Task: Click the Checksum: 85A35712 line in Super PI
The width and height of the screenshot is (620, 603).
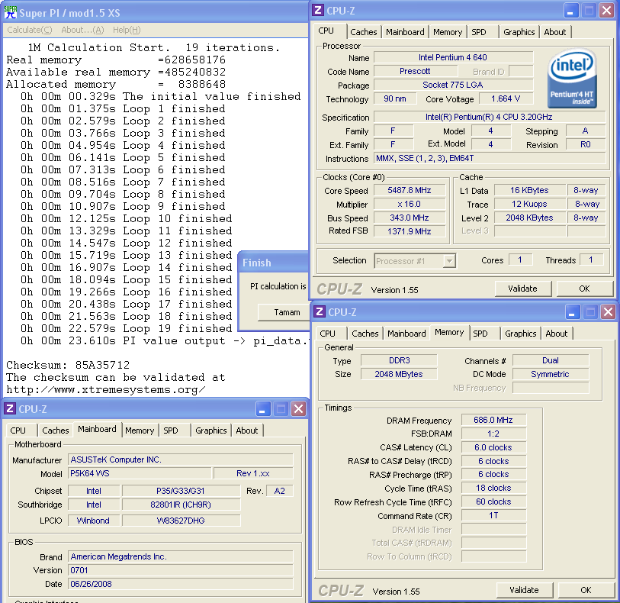Action: (68, 365)
